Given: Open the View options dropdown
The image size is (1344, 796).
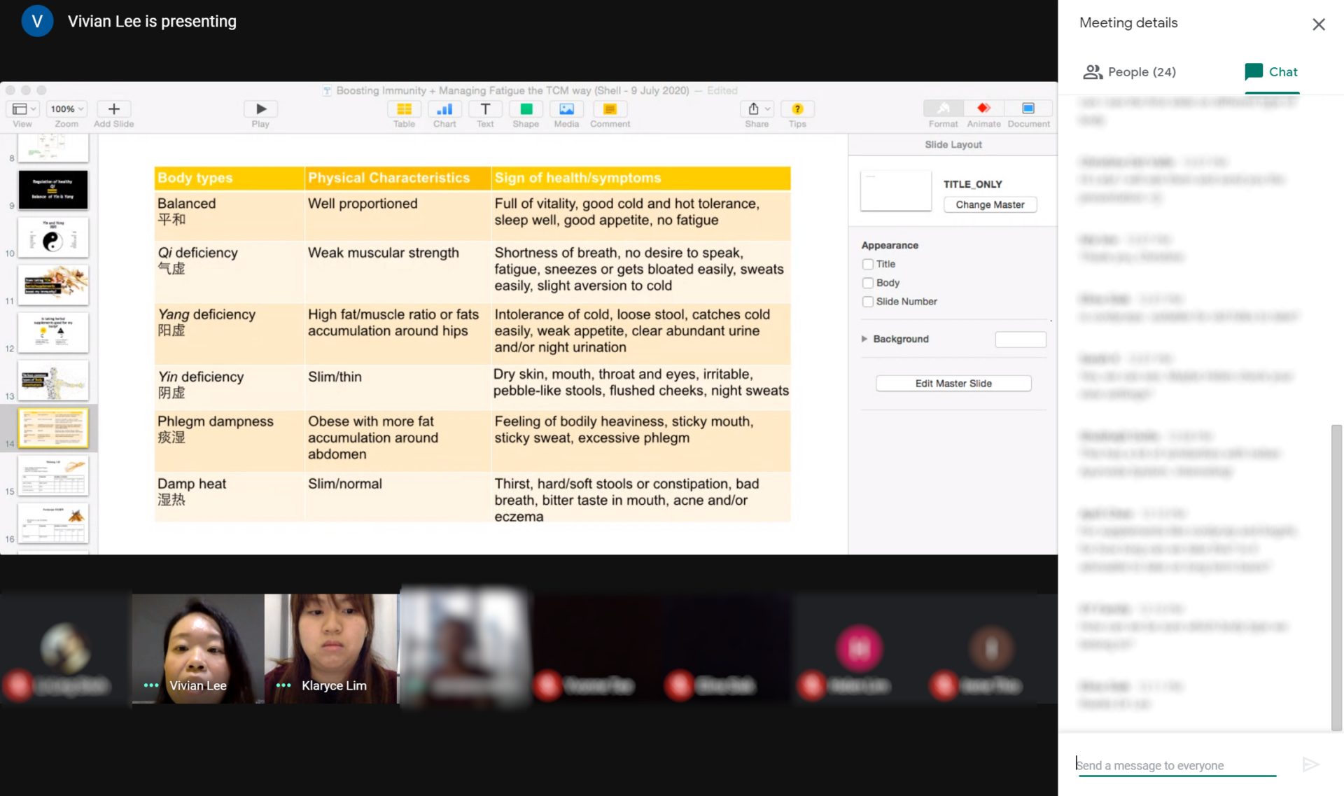Looking at the screenshot, I should click(x=24, y=109).
